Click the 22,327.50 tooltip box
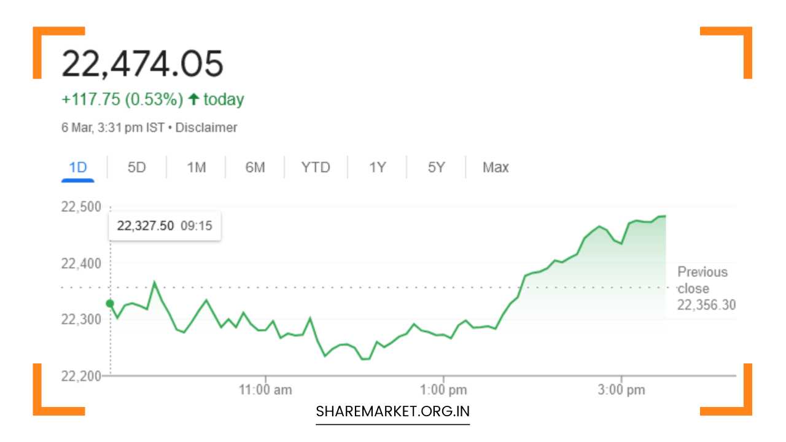The height and width of the screenshot is (442, 786). pos(165,225)
